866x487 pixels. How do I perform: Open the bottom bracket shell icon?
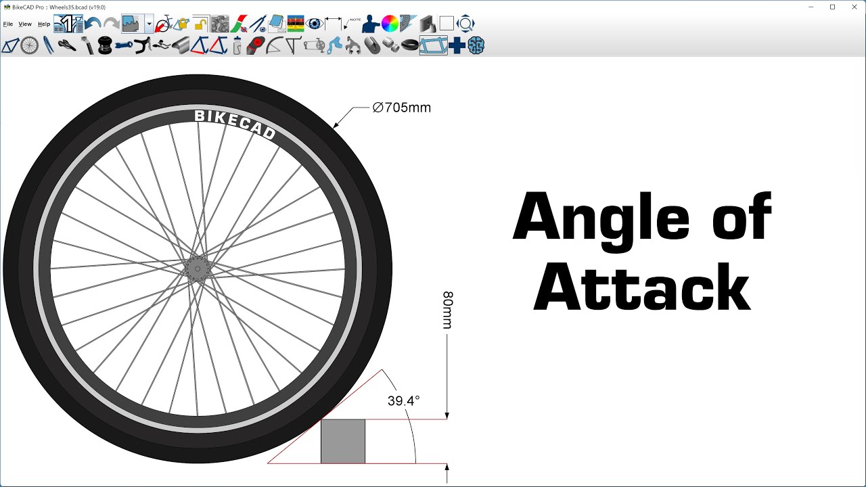(x=391, y=45)
